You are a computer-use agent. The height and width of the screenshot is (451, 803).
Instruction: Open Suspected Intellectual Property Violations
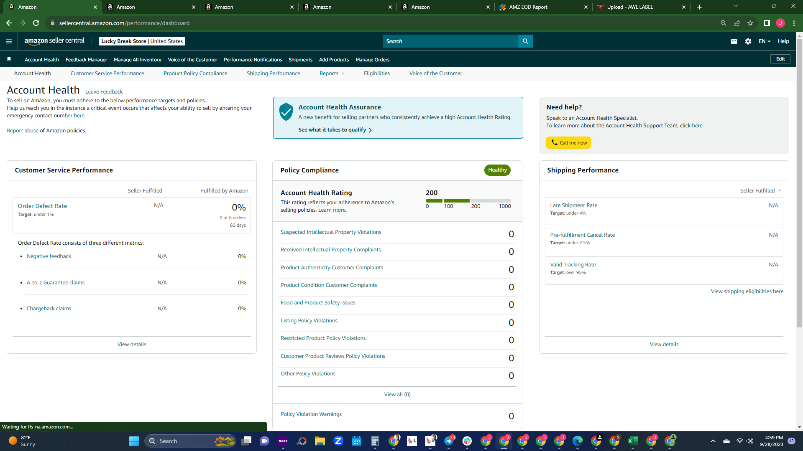pos(331,232)
